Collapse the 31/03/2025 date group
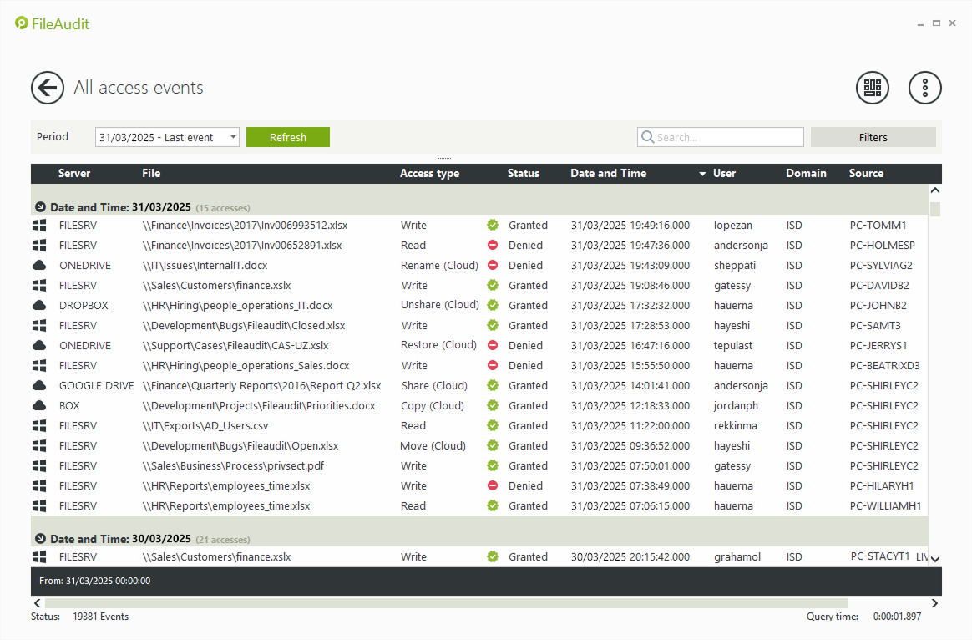972x640 pixels. [40, 207]
